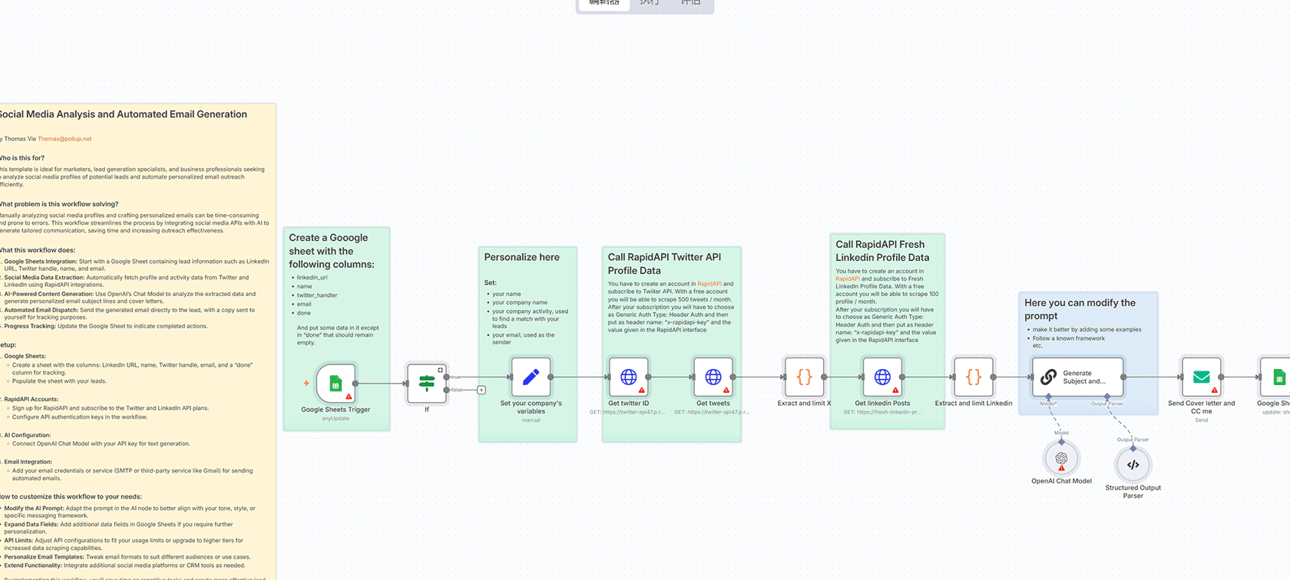Open the Thomas@pollup.net email link
The image size is (1290, 580).
64,139
